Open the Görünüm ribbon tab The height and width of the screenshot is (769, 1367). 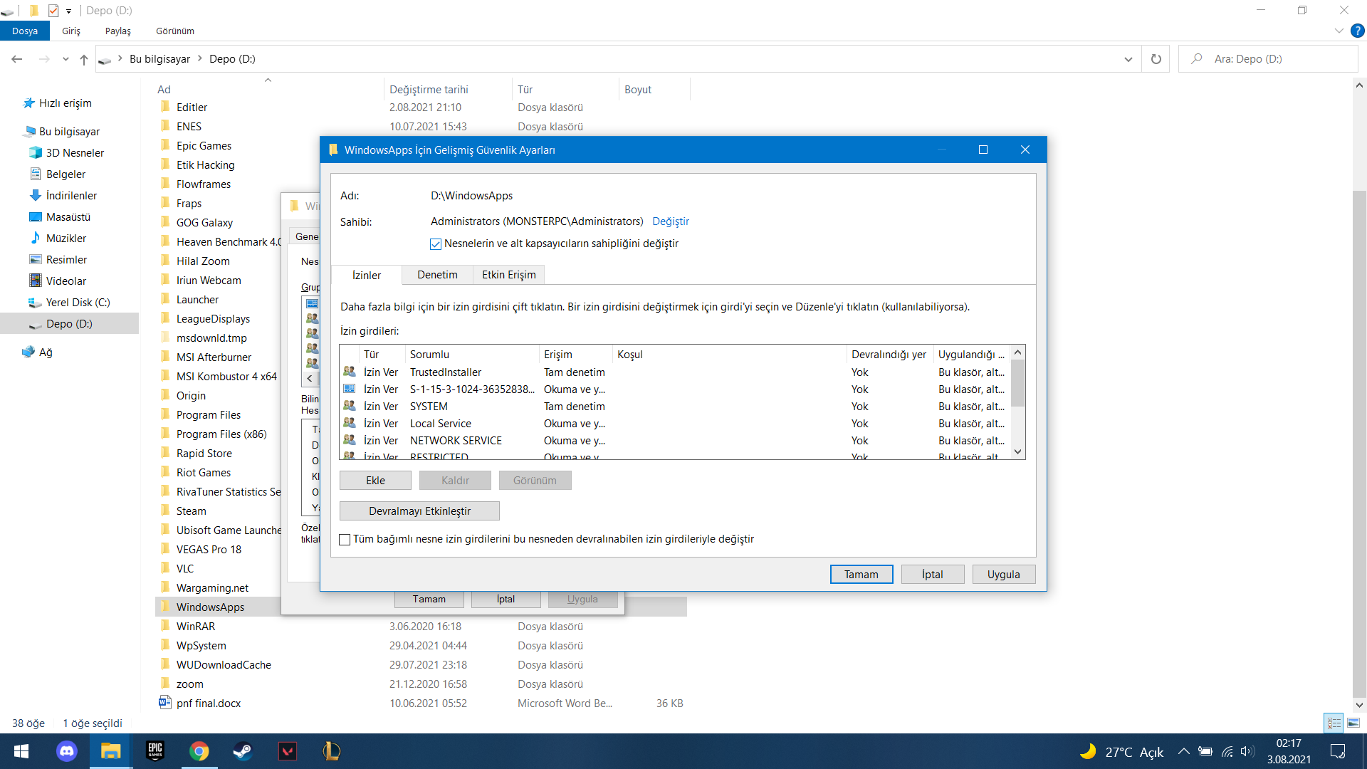point(175,31)
